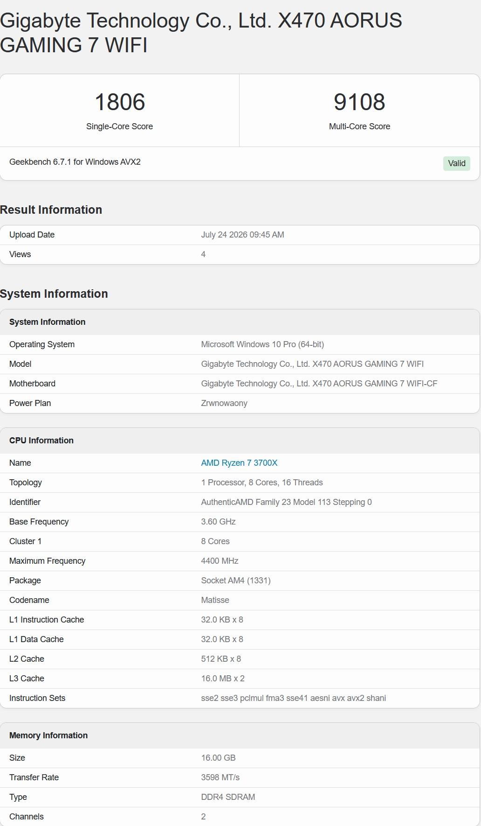Screen dimensions: 481x826
Task: Click the page title Gigabyte X470 AORUS GAMING 7 WIFI
Action: pos(201,33)
